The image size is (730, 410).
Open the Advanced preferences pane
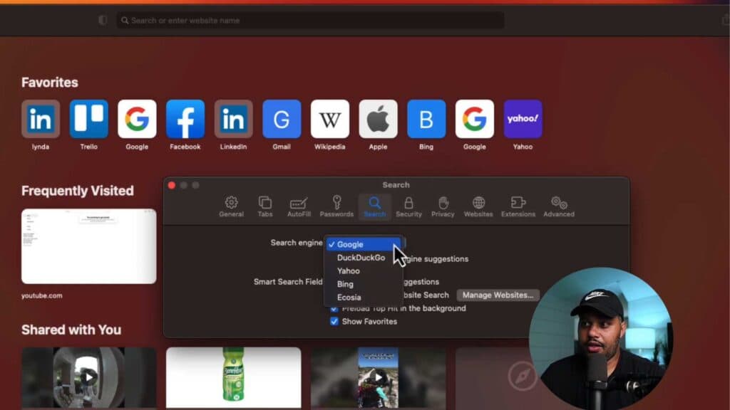pyautogui.click(x=559, y=207)
